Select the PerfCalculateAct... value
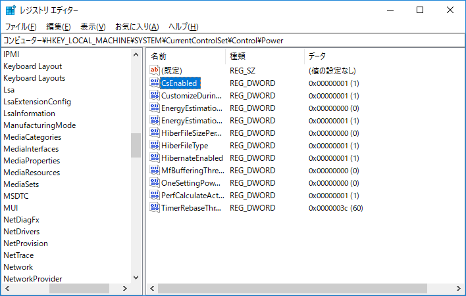 (193, 196)
